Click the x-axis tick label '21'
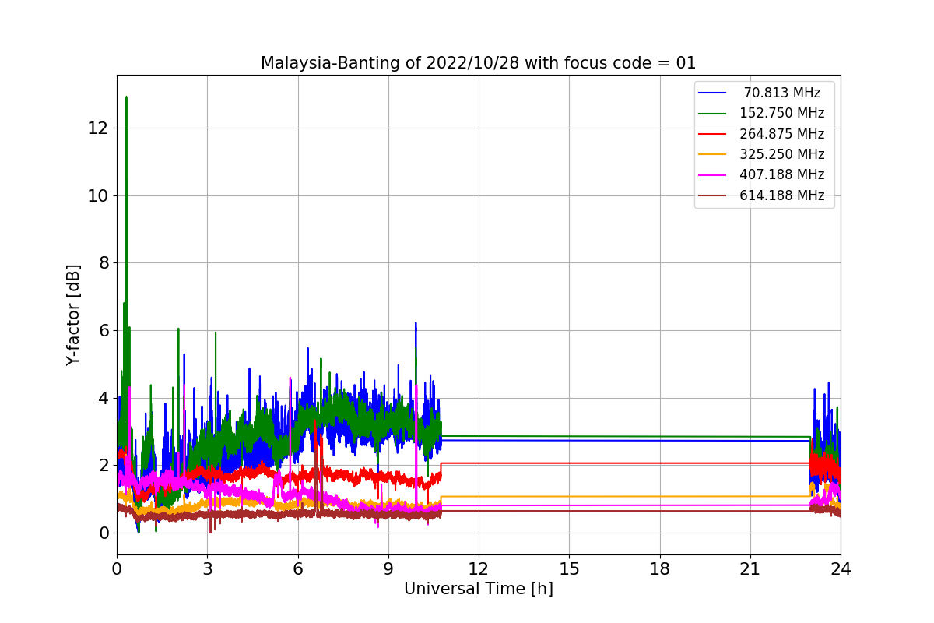The image size is (934, 623). (x=750, y=569)
